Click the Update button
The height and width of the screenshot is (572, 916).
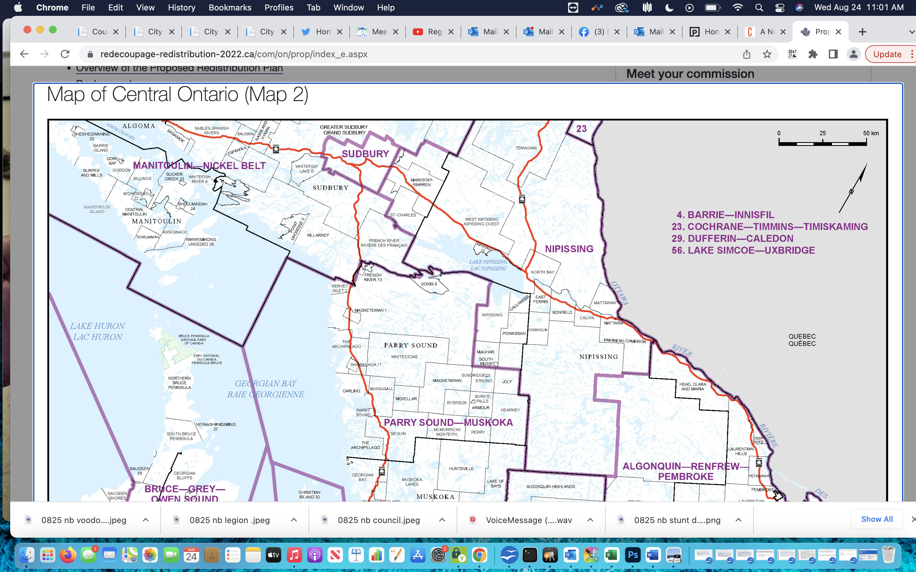888,54
